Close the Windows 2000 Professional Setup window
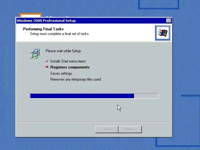The height and width of the screenshot is (150, 200). pos(168,21)
